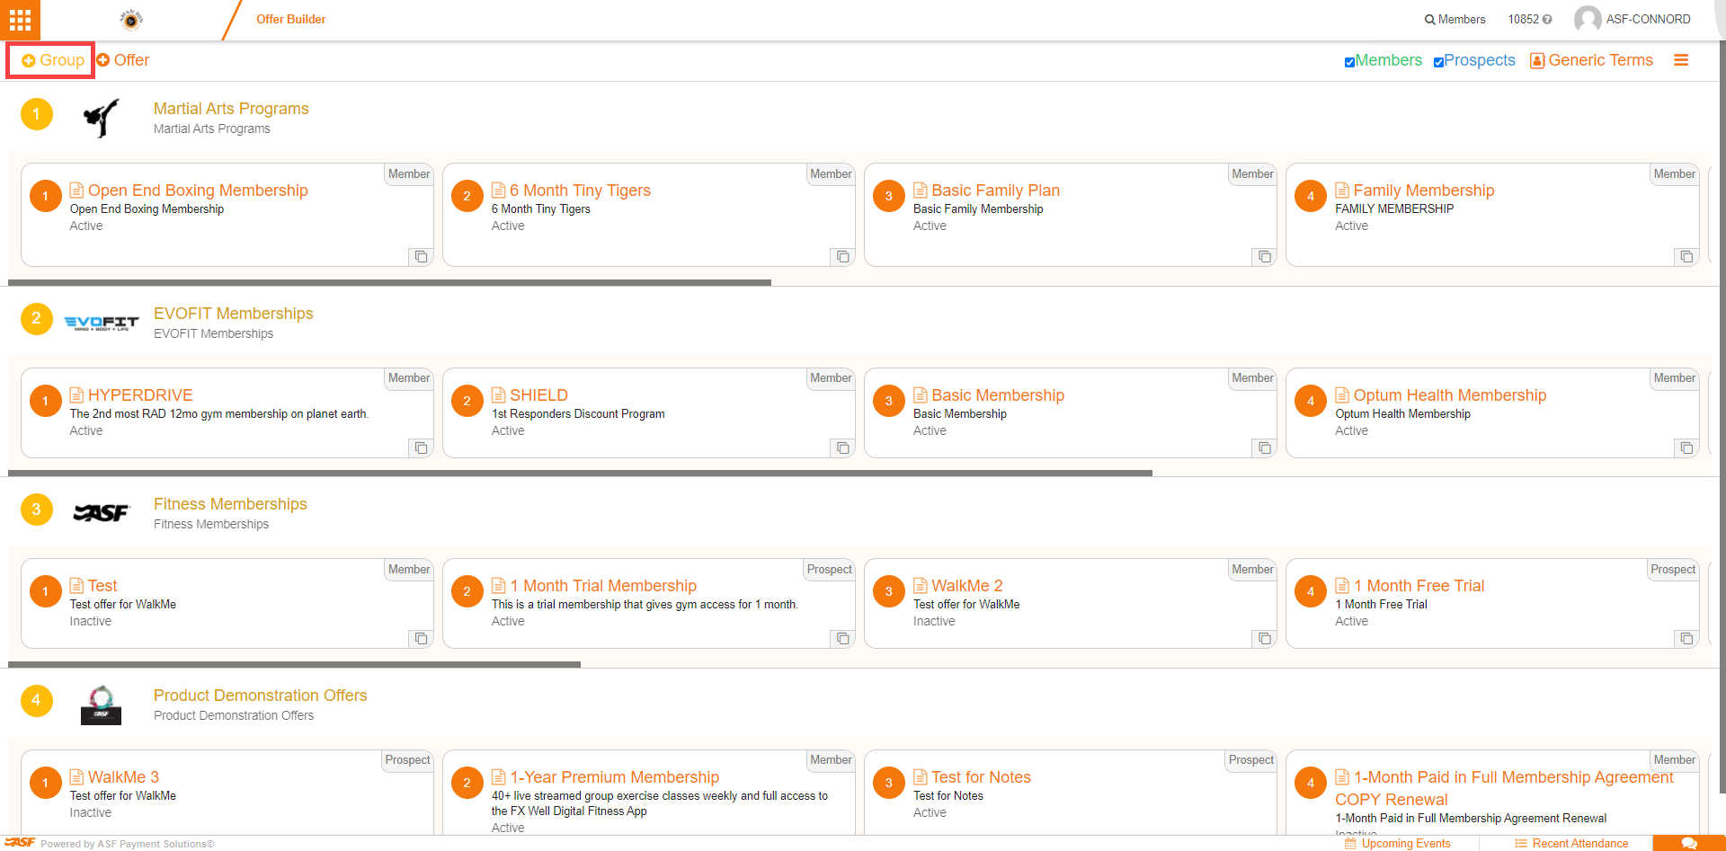Click the page icon beside SHIELD

click(498, 394)
